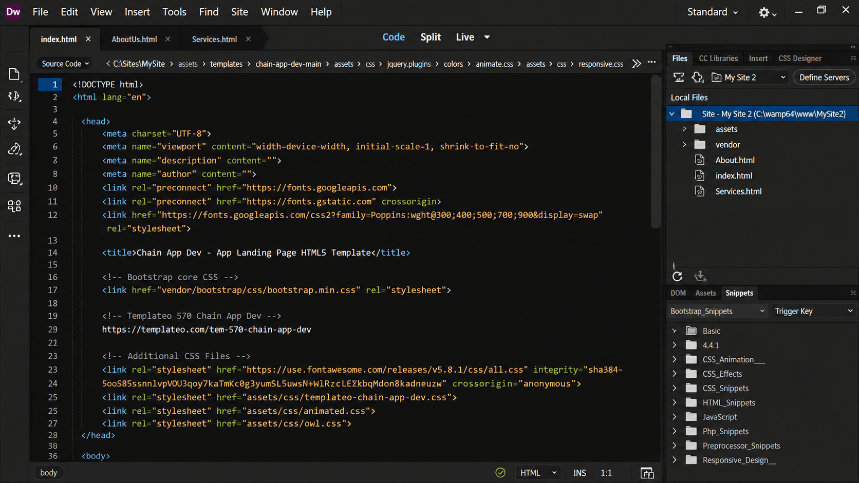Screen dimensions: 859x483
Task: Select index.html in Local Files
Action: (734, 176)
